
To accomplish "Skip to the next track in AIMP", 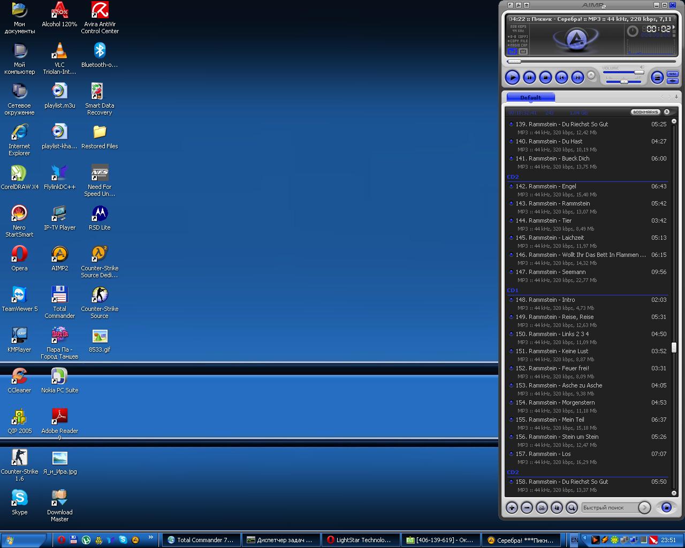I will pos(577,78).
